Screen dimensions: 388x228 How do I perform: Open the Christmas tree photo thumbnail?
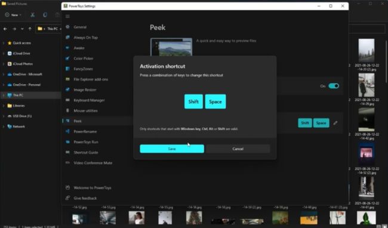[194, 218]
